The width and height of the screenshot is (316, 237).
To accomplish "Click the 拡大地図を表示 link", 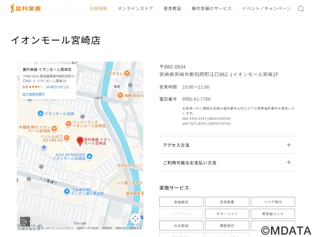I will tap(34, 94).
